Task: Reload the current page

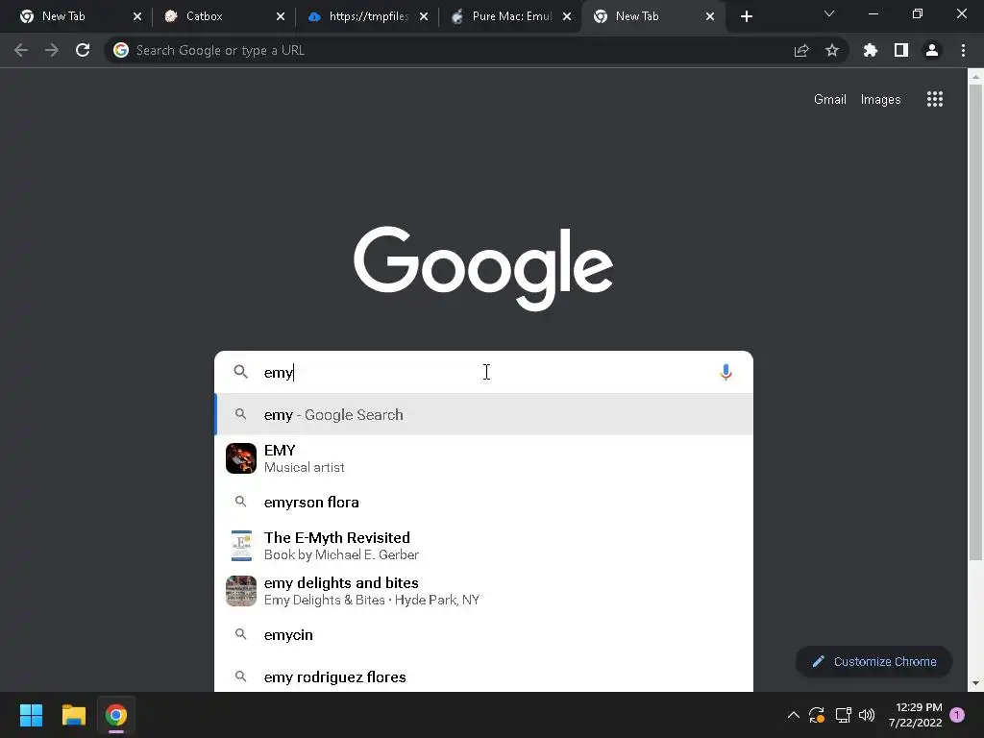Action: coord(83,50)
